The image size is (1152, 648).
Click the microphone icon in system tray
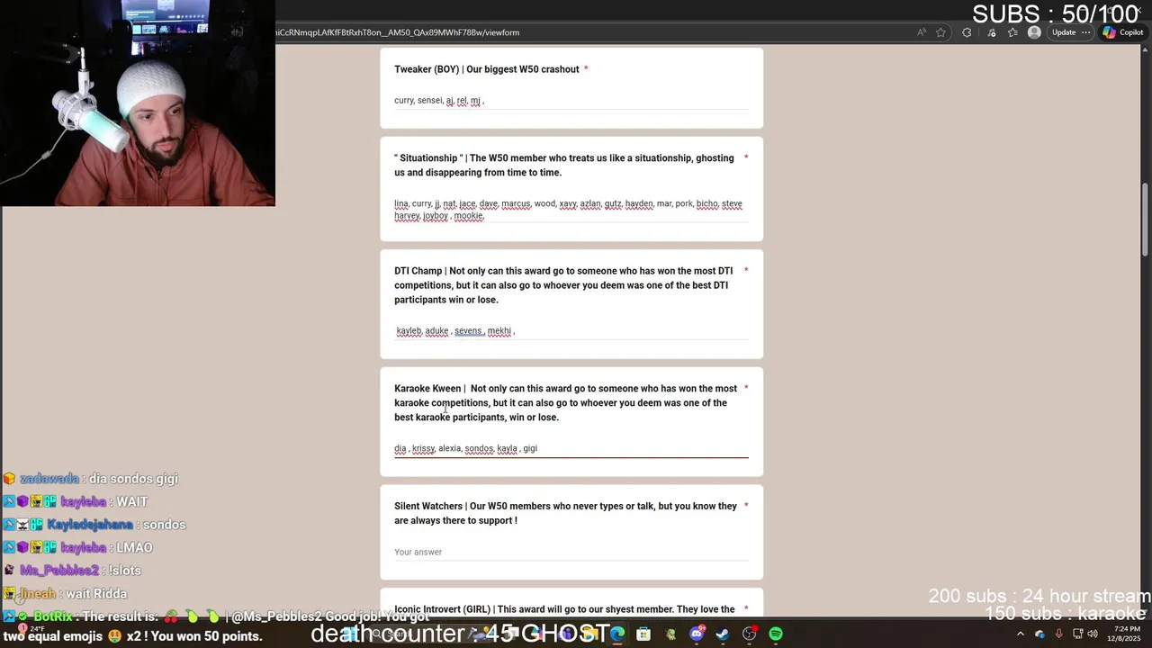[1058, 634]
